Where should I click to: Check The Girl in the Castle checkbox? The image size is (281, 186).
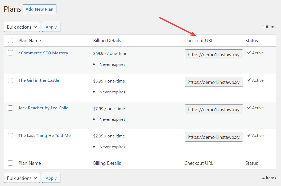pyautogui.click(x=10, y=80)
